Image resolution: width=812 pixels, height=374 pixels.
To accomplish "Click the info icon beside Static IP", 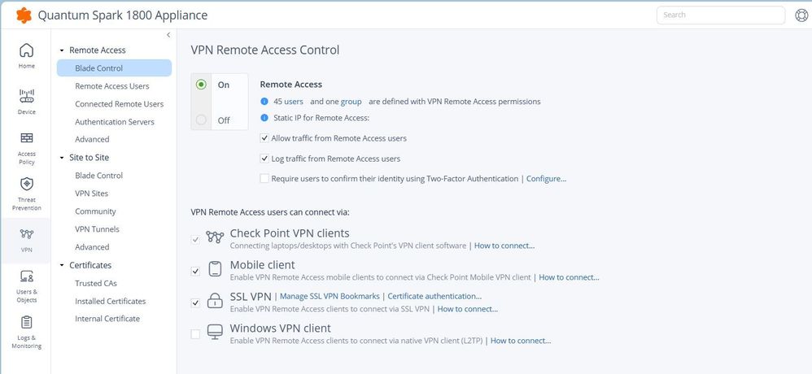I will click(264, 119).
